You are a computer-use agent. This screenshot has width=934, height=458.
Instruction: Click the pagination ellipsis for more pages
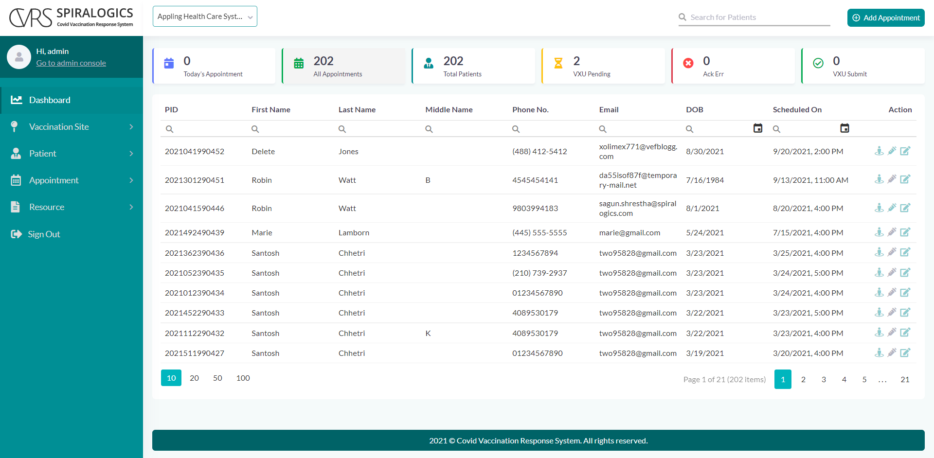pyautogui.click(x=883, y=379)
